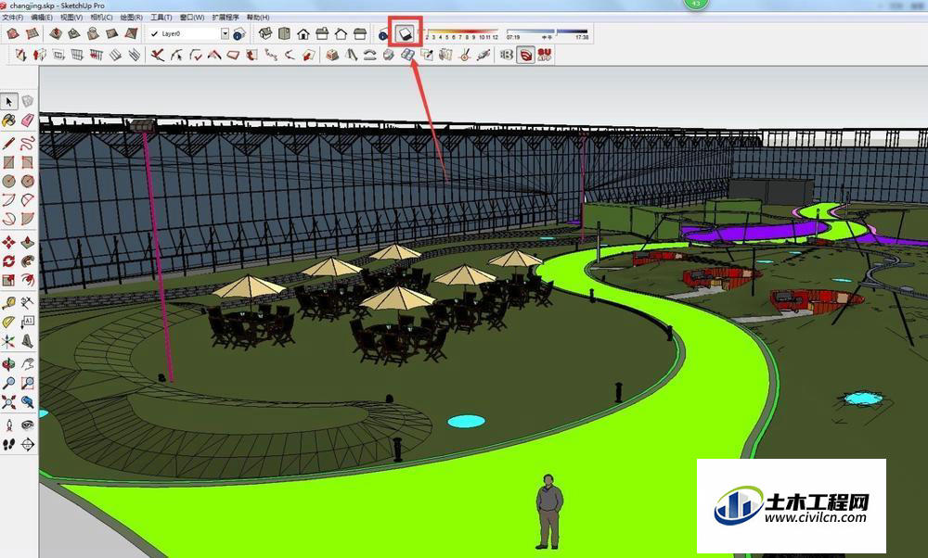Adjust the shadow time of day slider
This screenshot has width=928, height=558.
click(548, 33)
